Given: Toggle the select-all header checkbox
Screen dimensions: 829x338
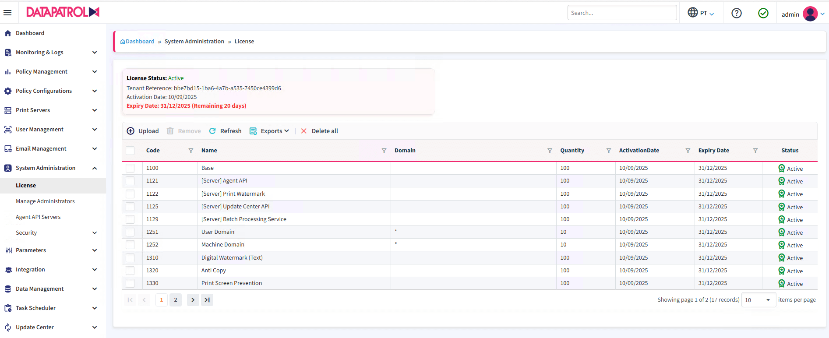Looking at the screenshot, I should (130, 151).
